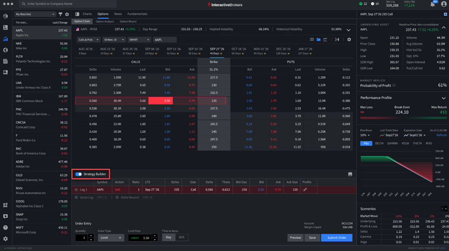Click the watchlist filter funnel icon
This screenshot has height=251, width=449.
coord(60,14)
